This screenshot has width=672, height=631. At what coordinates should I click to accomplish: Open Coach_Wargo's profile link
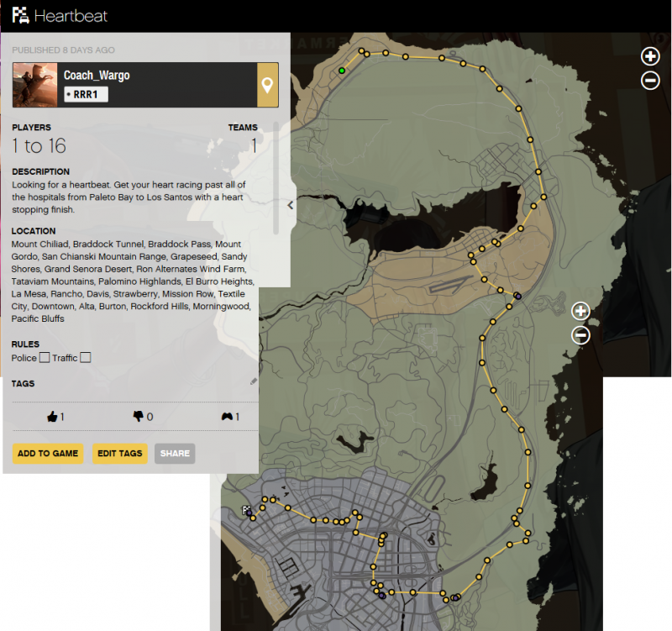97,76
